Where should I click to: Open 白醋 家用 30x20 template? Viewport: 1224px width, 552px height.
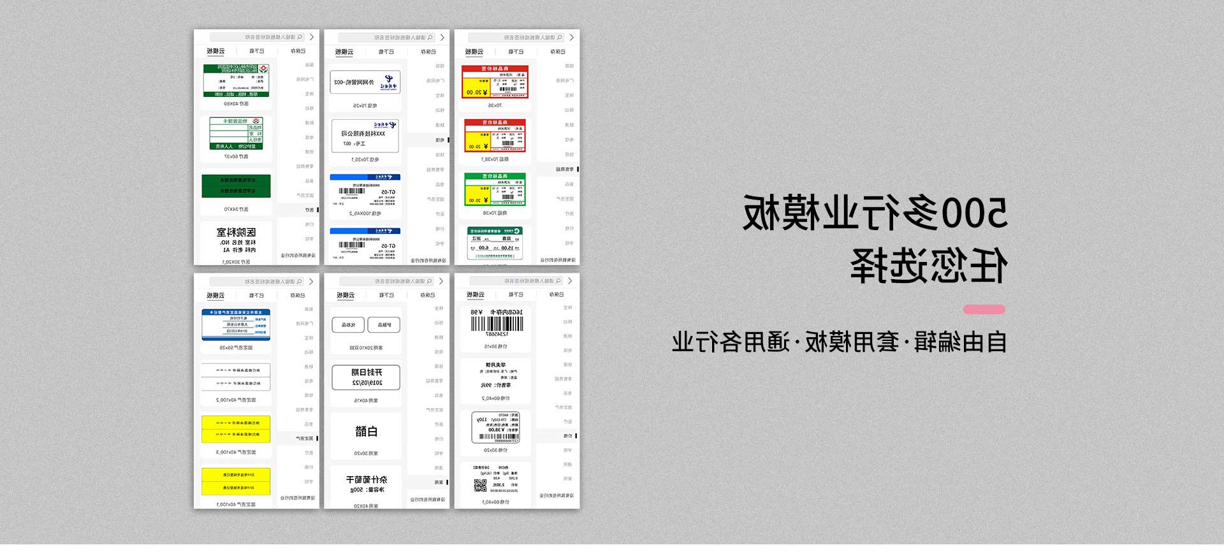pos(366,436)
